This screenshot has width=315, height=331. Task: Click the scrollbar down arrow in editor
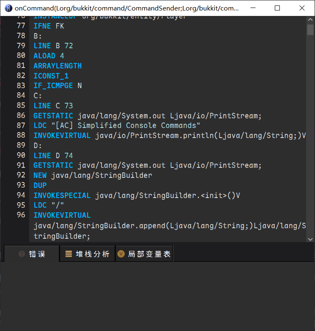click(310, 239)
